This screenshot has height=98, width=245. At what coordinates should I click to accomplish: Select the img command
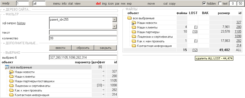tap(104, 4)
